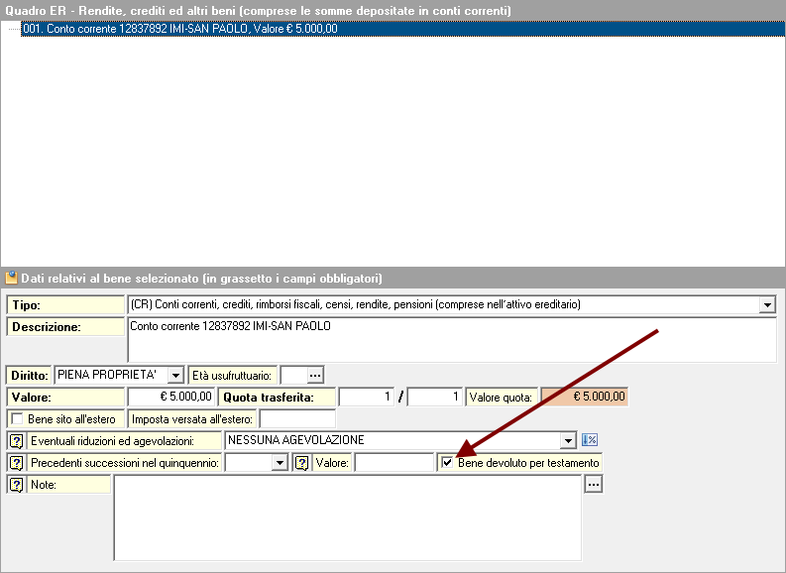The width and height of the screenshot is (786, 573).
Task: Click help icon beside Precedenti successioni nel quinquennio
Action: tap(16, 463)
